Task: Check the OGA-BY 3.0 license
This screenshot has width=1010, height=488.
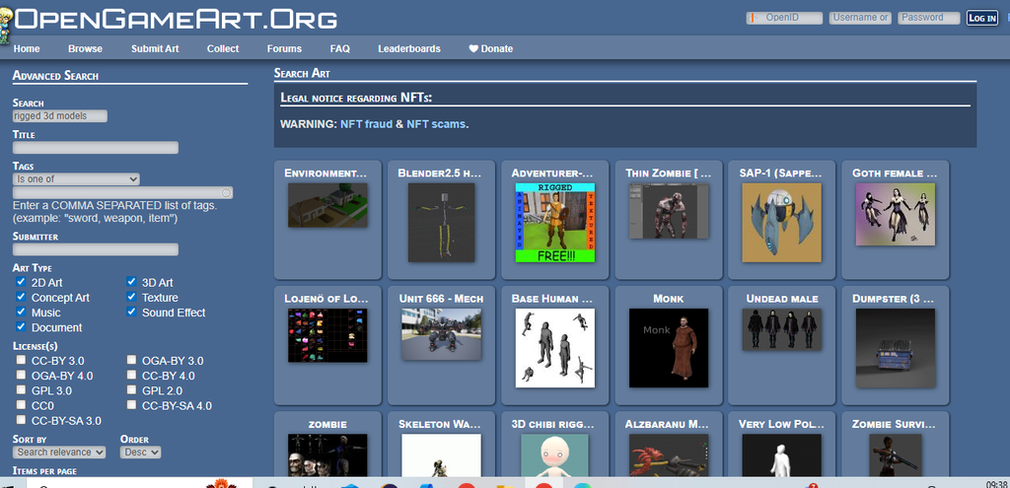Action: [131, 360]
